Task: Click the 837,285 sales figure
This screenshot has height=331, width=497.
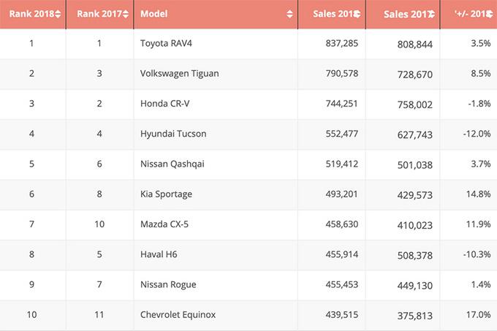Action: coord(338,44)
